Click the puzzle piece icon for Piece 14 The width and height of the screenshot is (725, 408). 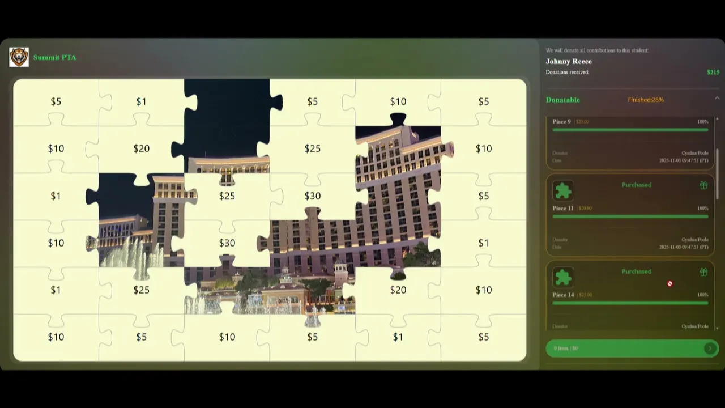(563, 278)
